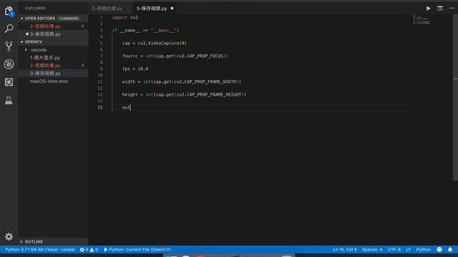Start debugging Python: Current File (OpenCV)
The height and width of the screenshot is (257, 458).
pyautogui.click(x=137, y=249)
